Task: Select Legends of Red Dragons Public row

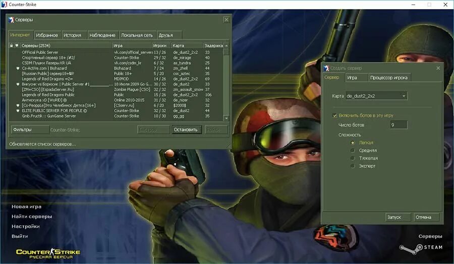Action: coord(116,95)
